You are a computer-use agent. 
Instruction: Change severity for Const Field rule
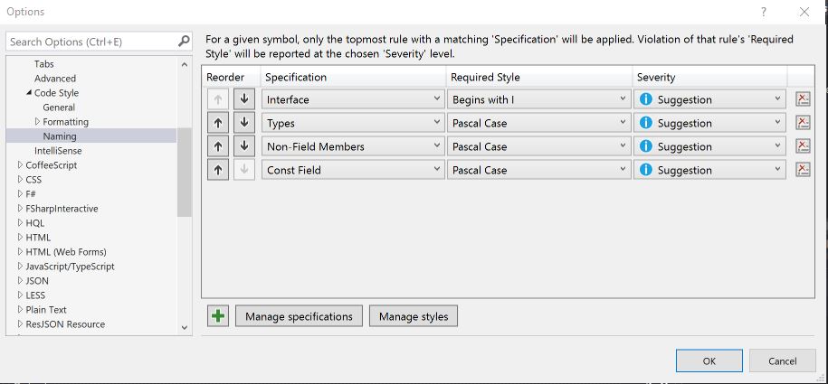[709, 170]
